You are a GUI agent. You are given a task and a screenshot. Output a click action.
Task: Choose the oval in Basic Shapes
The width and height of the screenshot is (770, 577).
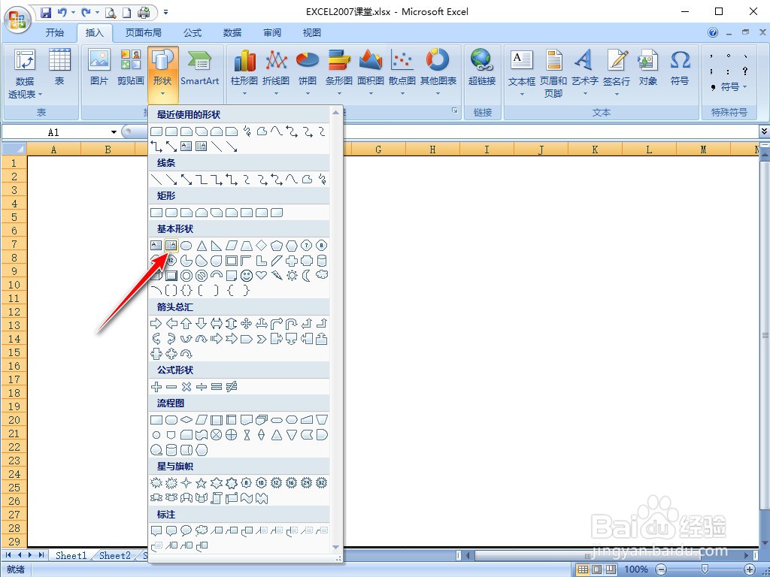pyautogui.click(x=186, y=246)
